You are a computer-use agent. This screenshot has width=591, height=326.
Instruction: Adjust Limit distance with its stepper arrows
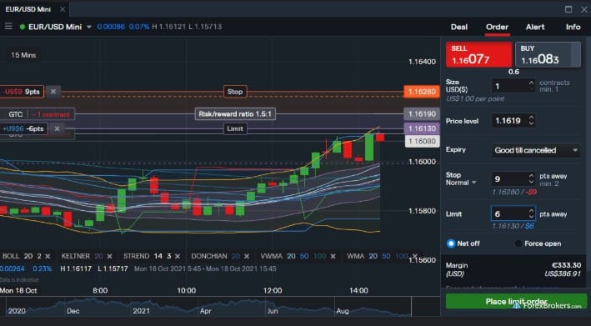(x=531, y=214)
